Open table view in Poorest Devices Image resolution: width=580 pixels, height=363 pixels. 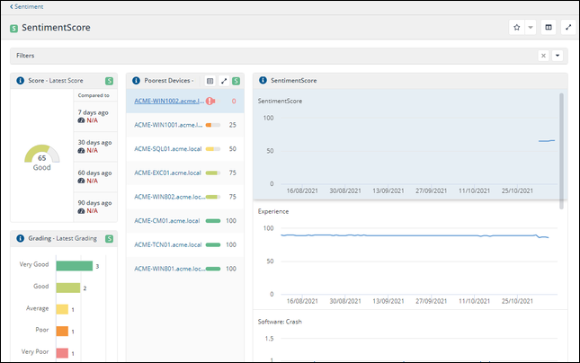coord(210,81)
